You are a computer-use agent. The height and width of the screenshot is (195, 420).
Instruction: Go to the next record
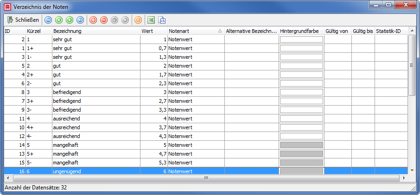tap(70, 20)
